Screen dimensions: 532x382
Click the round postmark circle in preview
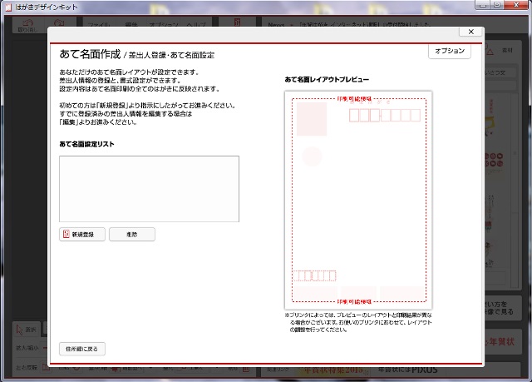click(312, 156)
